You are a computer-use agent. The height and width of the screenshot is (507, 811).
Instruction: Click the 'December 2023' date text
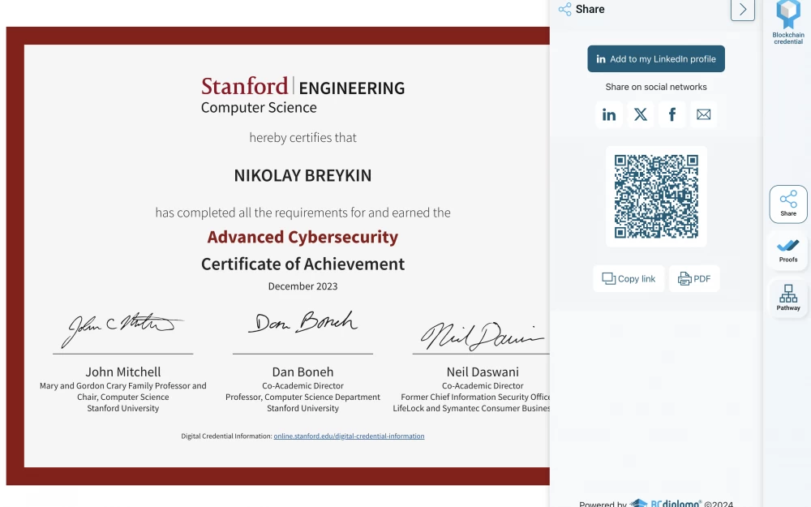[303, 286]
